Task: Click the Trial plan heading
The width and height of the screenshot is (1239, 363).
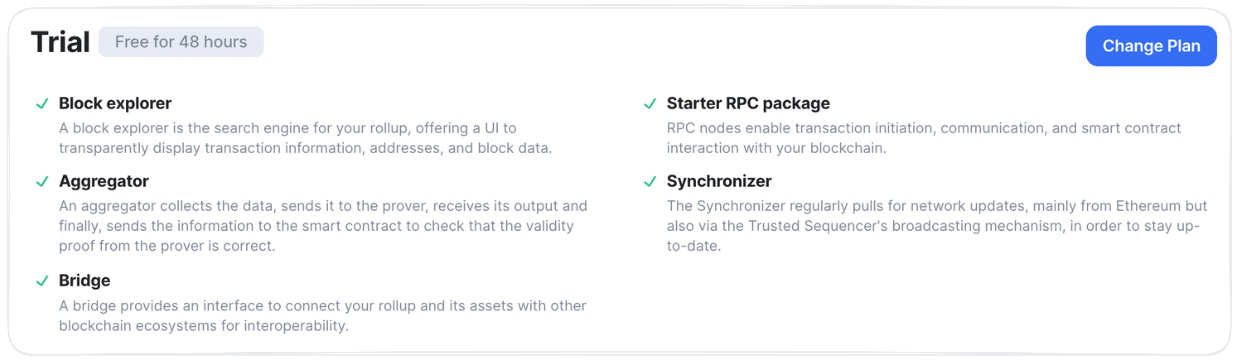Action: [60, 42]
